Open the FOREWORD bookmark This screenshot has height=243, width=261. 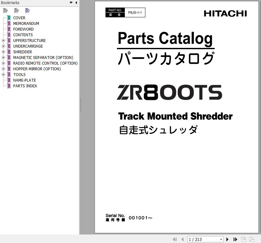[x=23, y=29]
